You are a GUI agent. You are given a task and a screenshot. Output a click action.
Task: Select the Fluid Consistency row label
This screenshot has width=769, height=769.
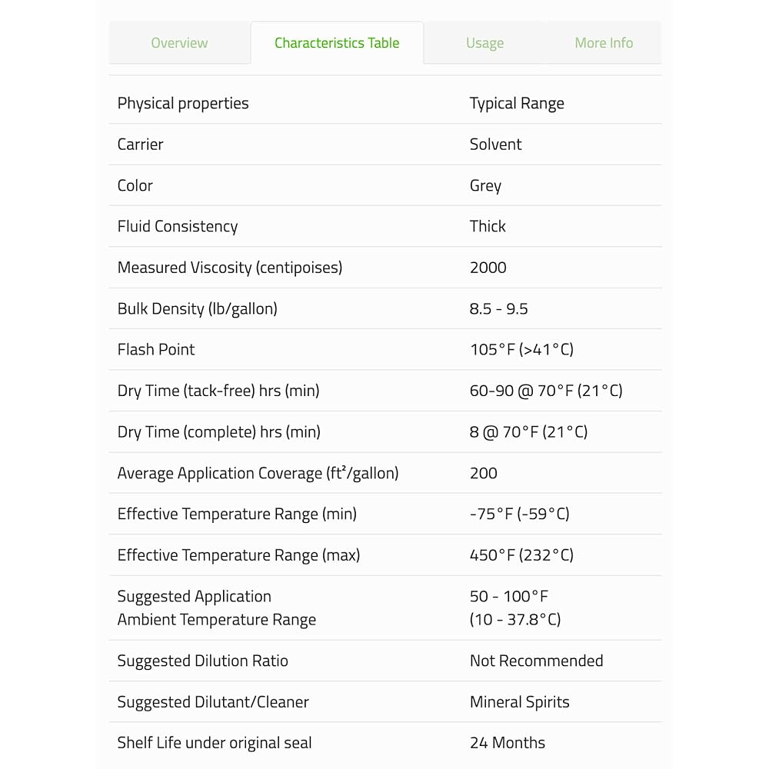(178, 227)
